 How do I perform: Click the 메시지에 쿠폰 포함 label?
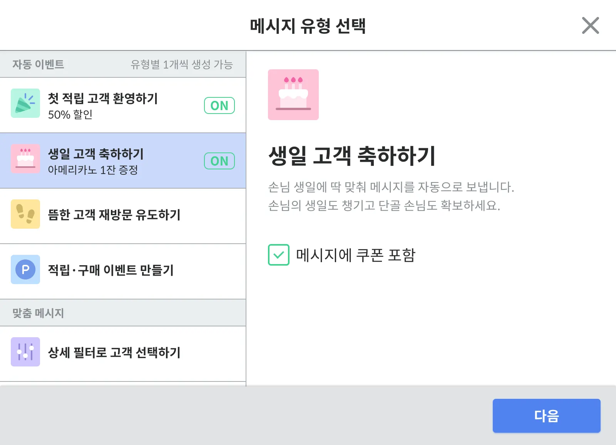(x=356, y=255)
